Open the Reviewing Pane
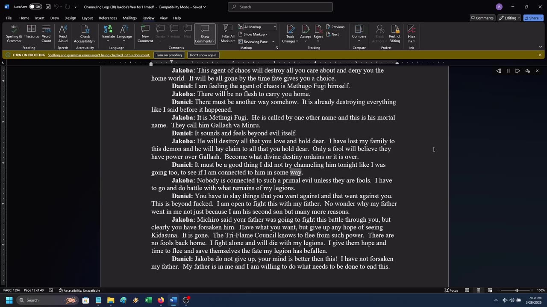This screenshot has height=307, width=547. click(x=253, y=42)
